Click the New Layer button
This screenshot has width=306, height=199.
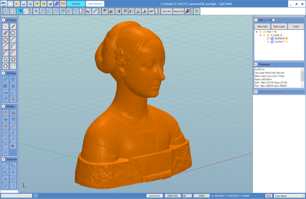point(279,27)
